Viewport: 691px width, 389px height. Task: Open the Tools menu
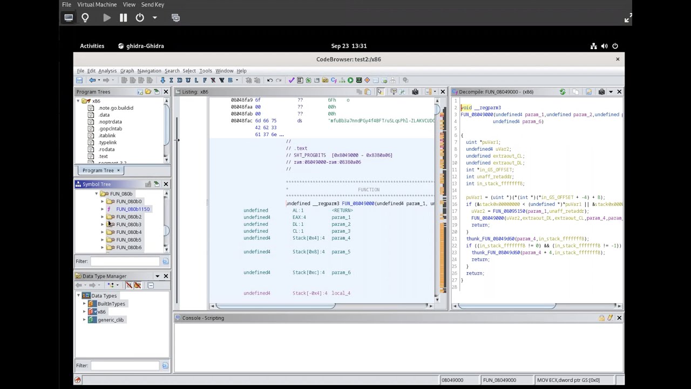(x=206, y=71)
